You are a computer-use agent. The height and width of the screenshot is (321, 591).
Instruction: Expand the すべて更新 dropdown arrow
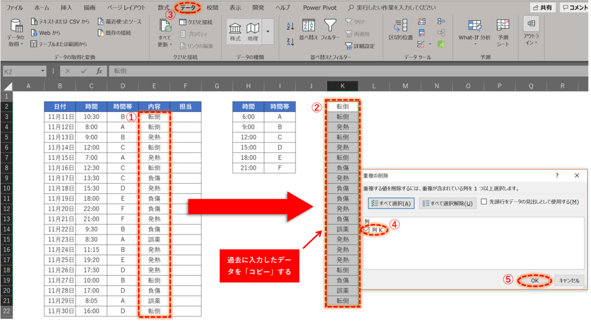(x=171, y=44)
